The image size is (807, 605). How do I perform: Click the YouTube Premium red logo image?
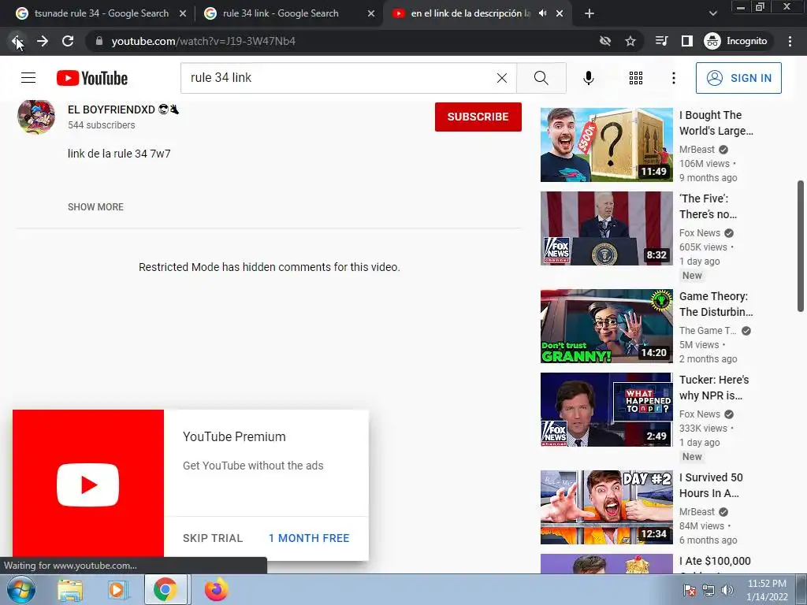88,484
